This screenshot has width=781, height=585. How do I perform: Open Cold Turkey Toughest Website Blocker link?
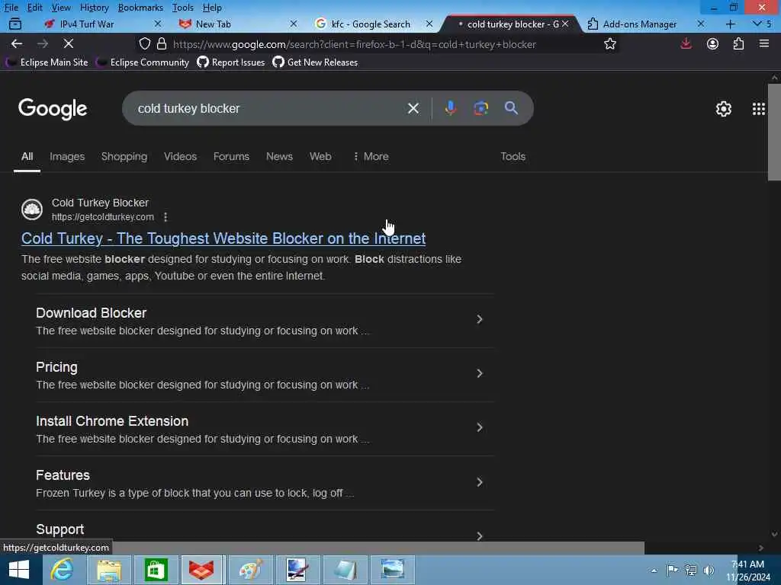(x=223, y=238)
